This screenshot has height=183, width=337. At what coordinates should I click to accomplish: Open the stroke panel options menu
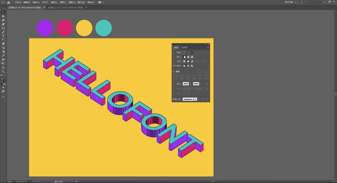pyautogui.click(x=208, y=48)
